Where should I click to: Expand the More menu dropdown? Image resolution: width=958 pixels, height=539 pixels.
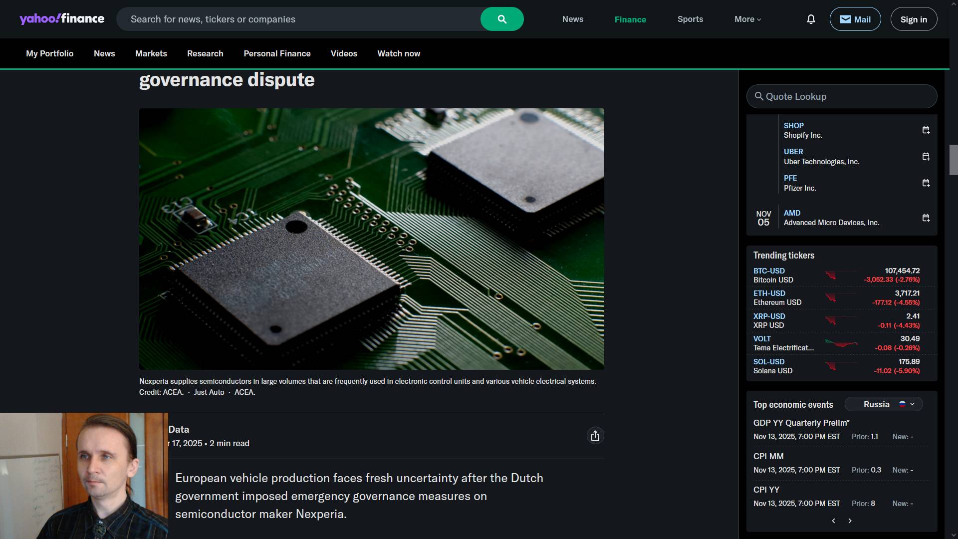click(x=747, y=19)
